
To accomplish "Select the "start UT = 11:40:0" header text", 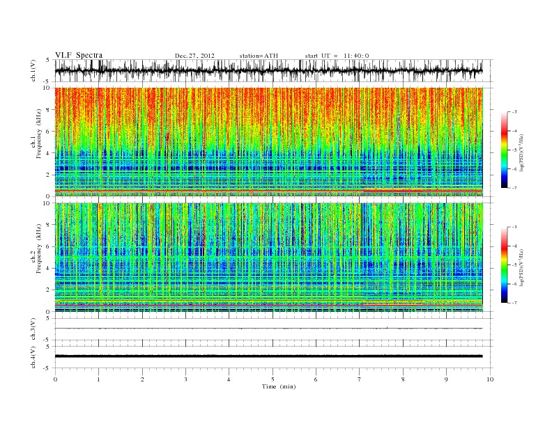I will point(337,56).
